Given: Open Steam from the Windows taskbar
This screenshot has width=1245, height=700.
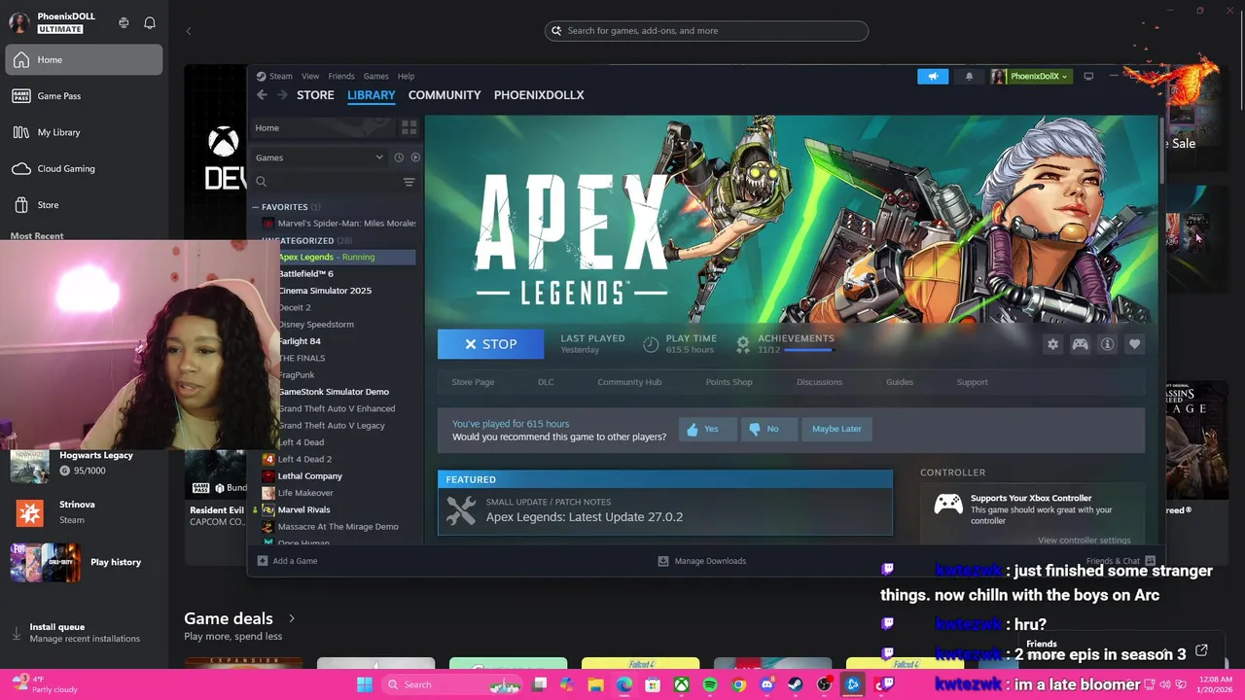Looking at the screenshot, I should 796,684.
